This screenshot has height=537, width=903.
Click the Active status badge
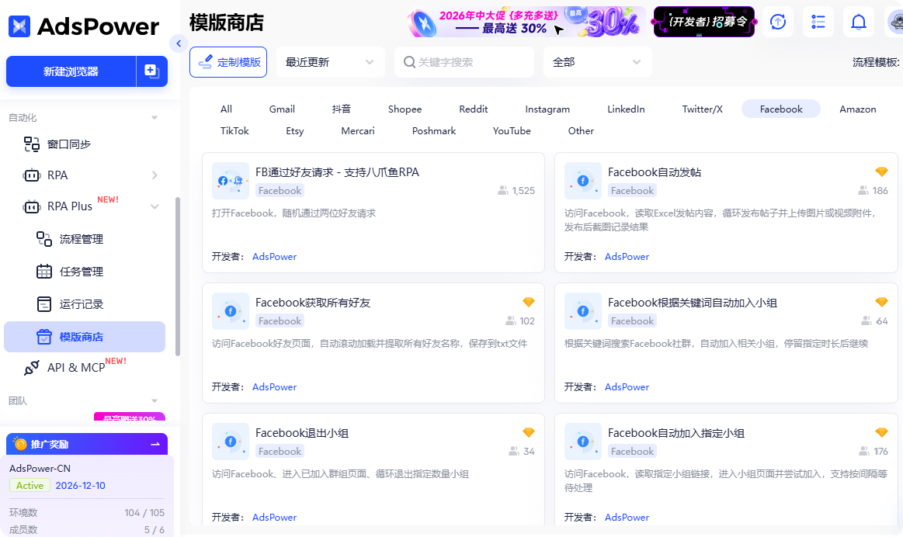coord(30,485)
